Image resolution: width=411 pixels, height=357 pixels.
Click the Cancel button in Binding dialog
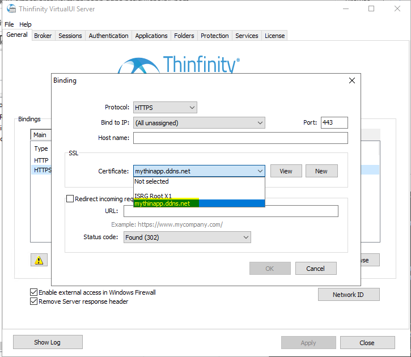[x=316, y=269]
